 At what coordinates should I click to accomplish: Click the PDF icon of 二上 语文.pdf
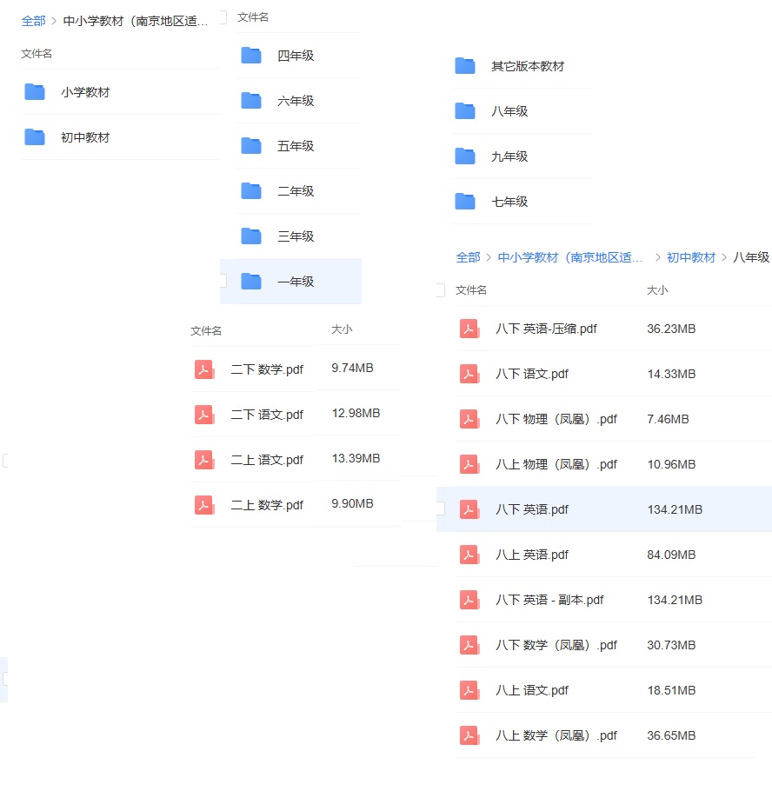[x=203, y=458]
